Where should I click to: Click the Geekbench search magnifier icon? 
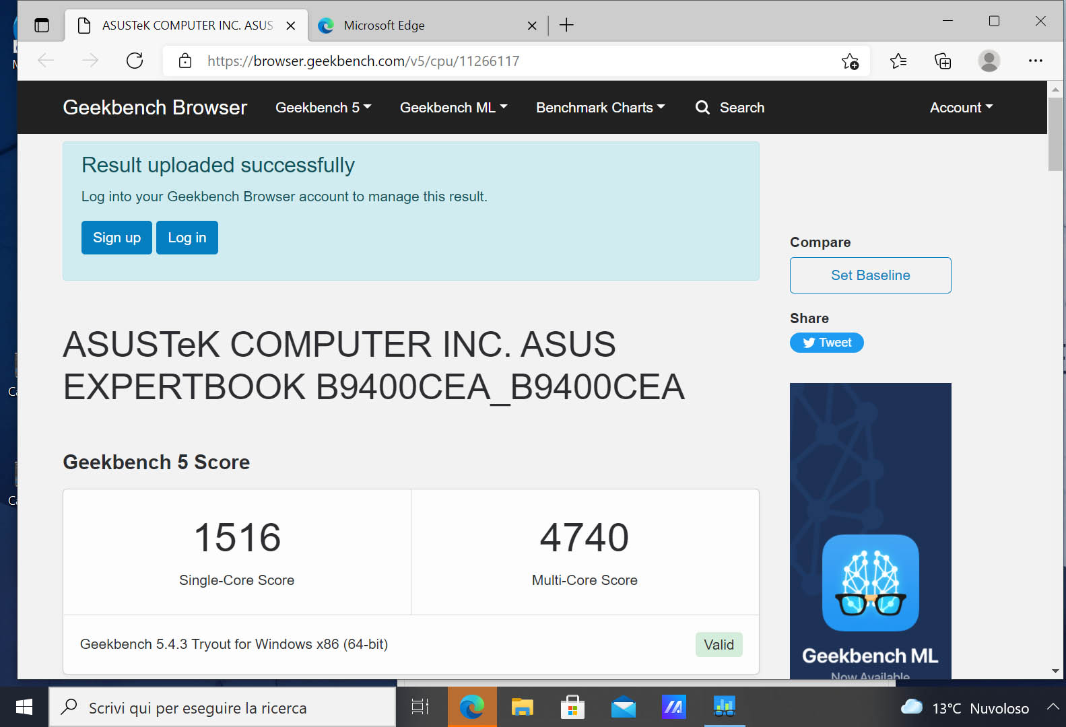702,108
